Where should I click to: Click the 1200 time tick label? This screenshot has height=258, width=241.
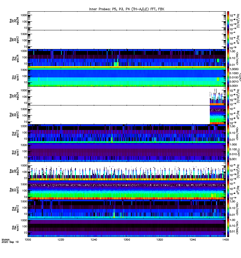[x=28, y=240]
